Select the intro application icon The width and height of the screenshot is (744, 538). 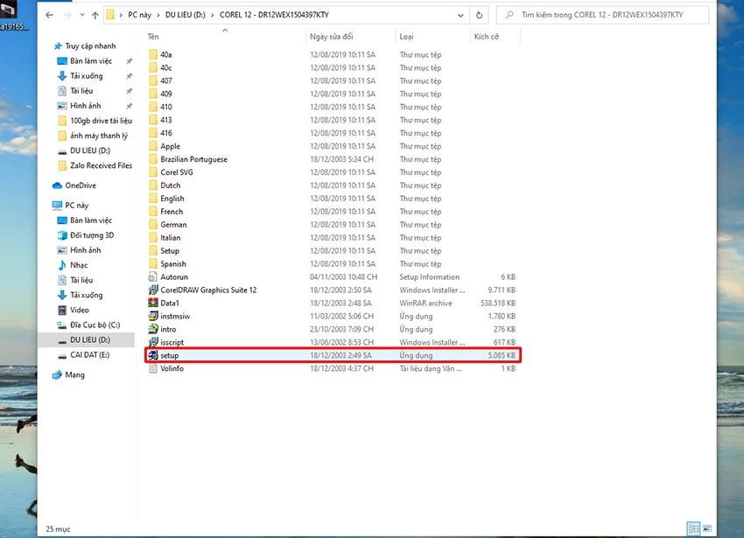(153, 329)
